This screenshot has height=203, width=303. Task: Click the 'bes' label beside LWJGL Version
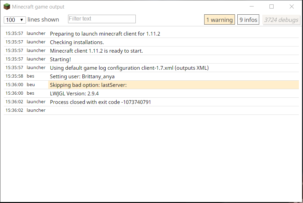(x=30, y=93)
